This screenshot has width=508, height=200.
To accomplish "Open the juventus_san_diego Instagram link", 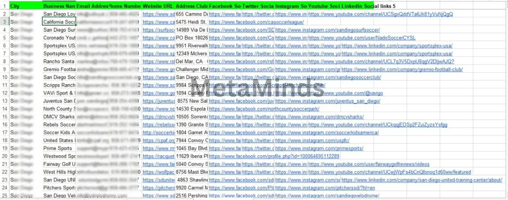I will pyautogui.click(x=328, y=101).
